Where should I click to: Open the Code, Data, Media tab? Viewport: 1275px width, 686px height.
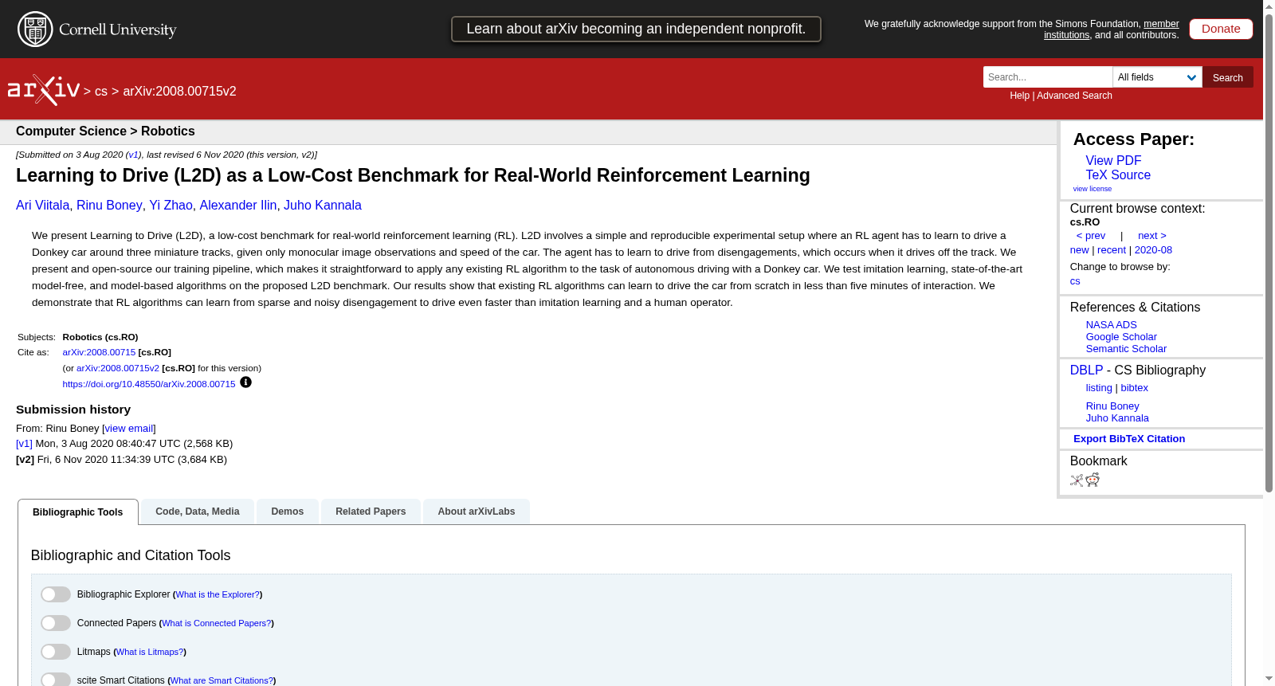pos(198,512)
